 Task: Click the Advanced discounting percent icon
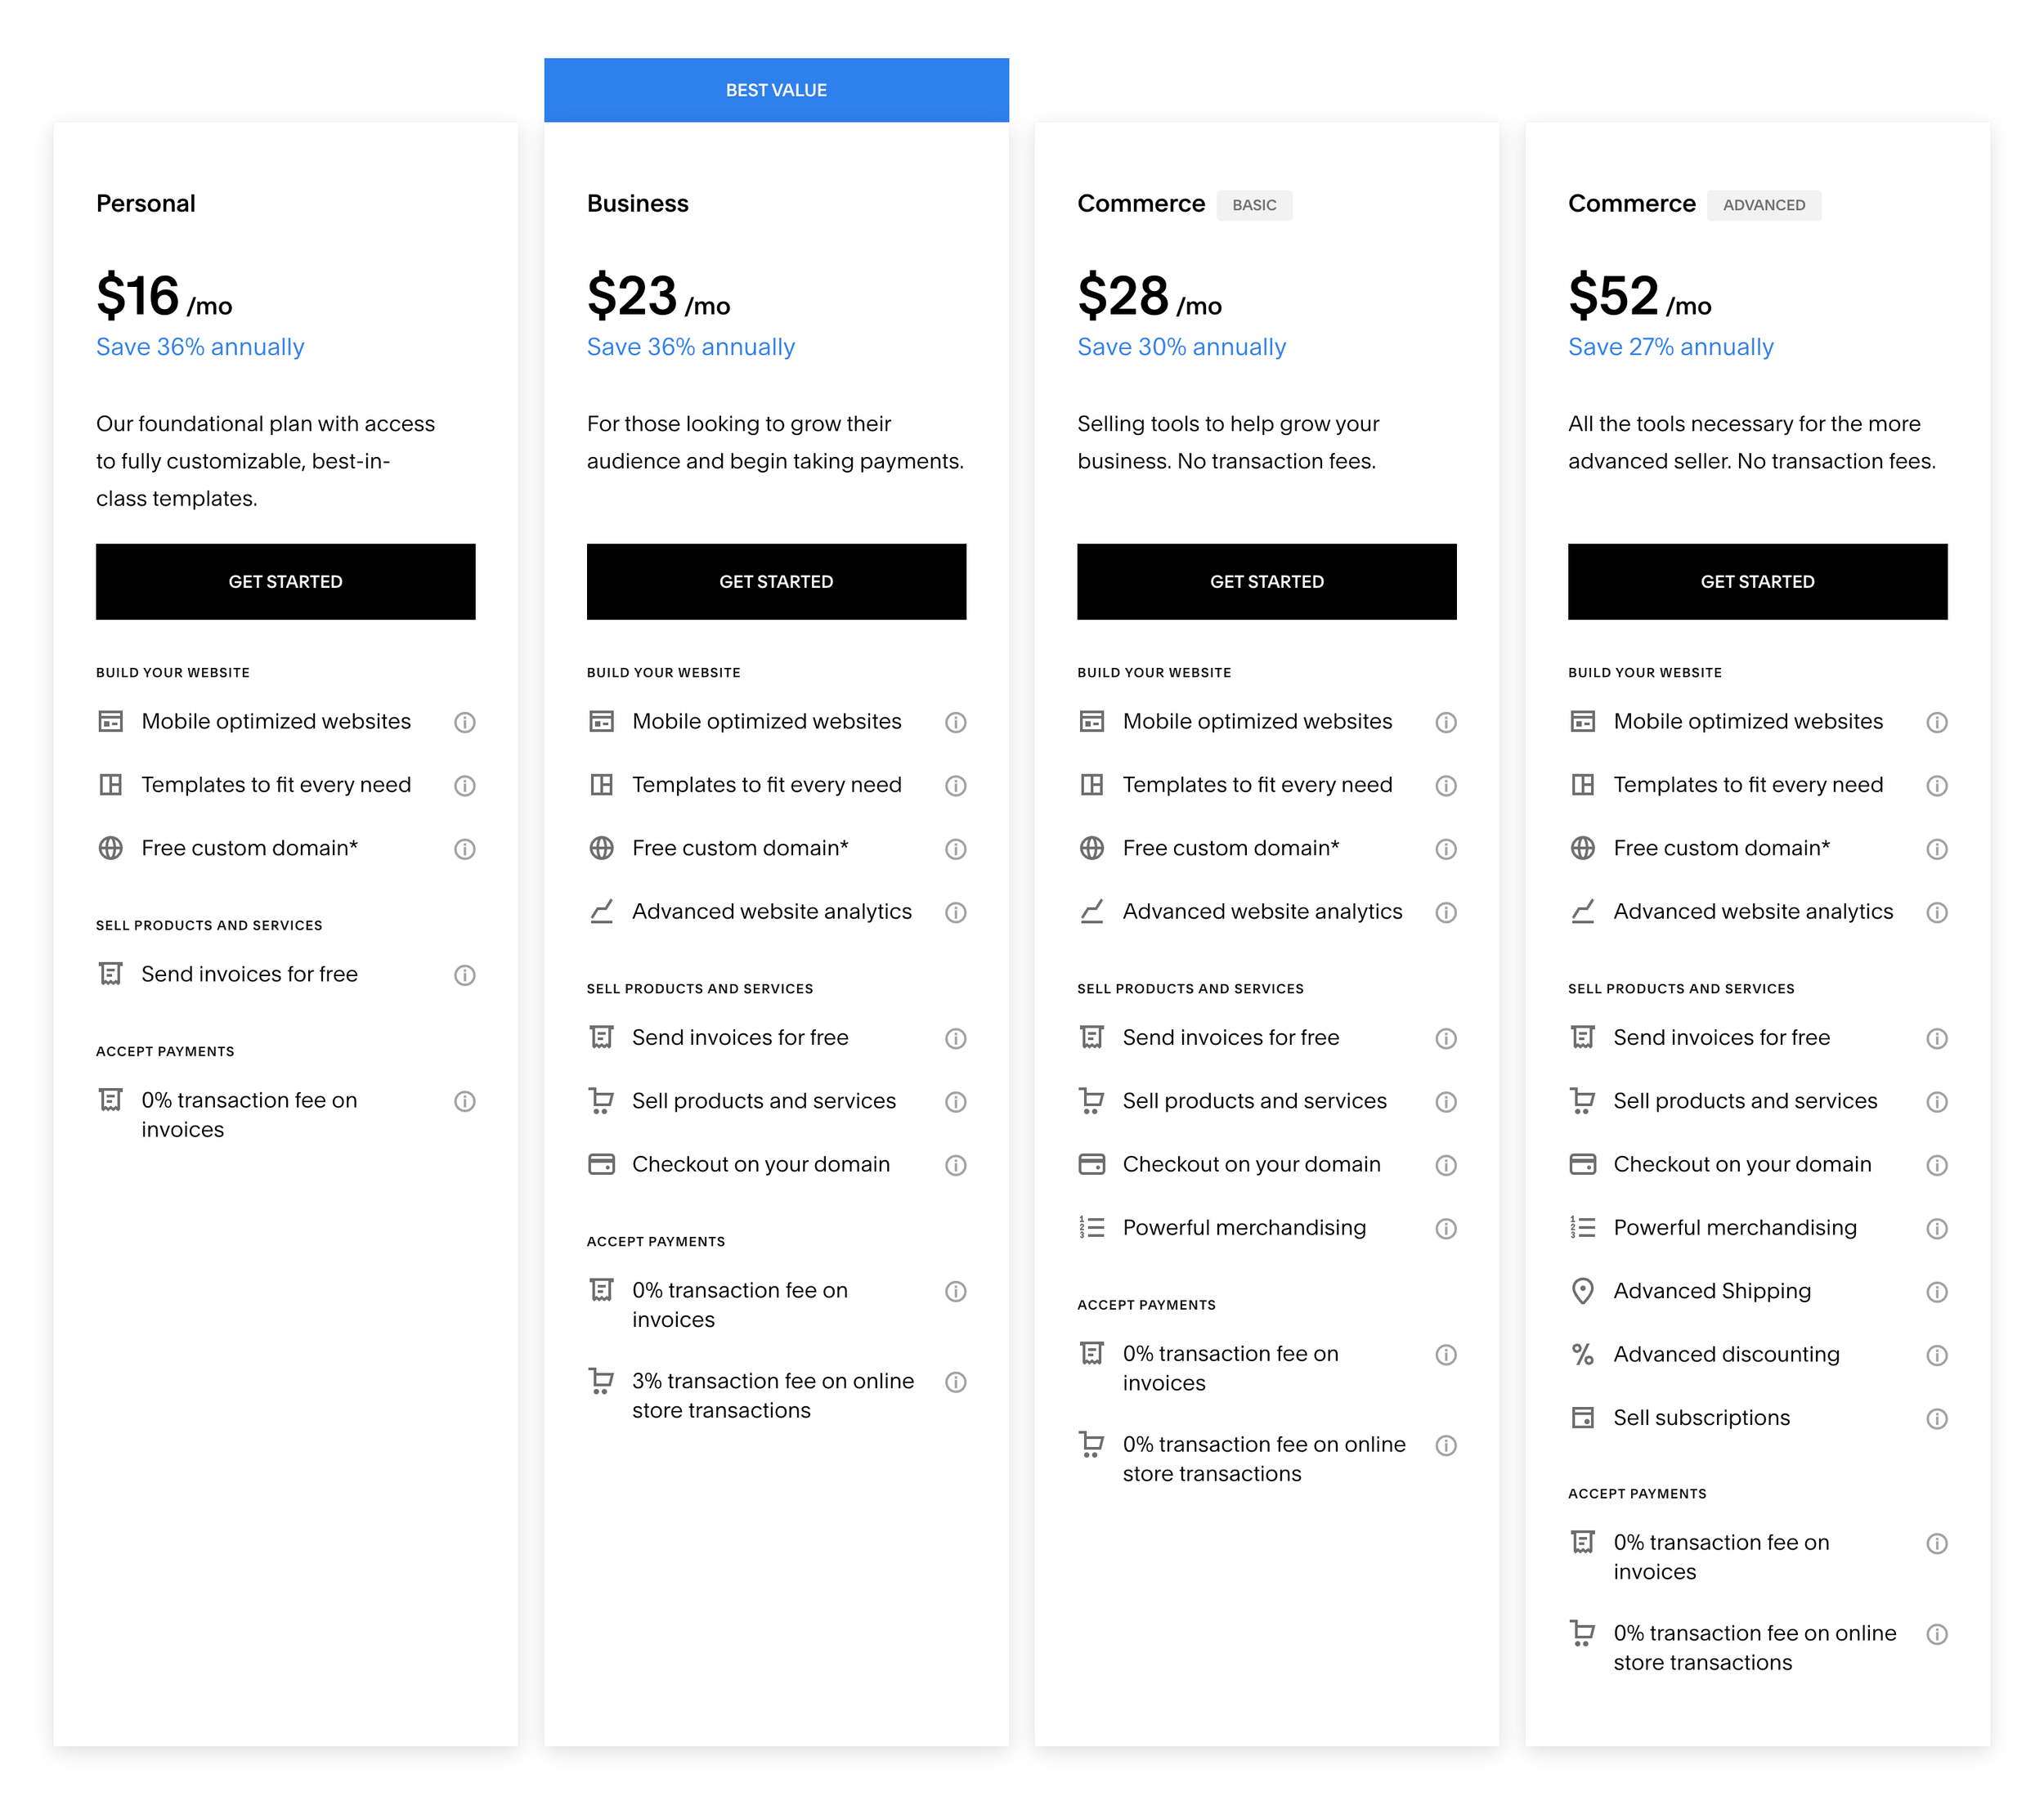(1582, 1355)
